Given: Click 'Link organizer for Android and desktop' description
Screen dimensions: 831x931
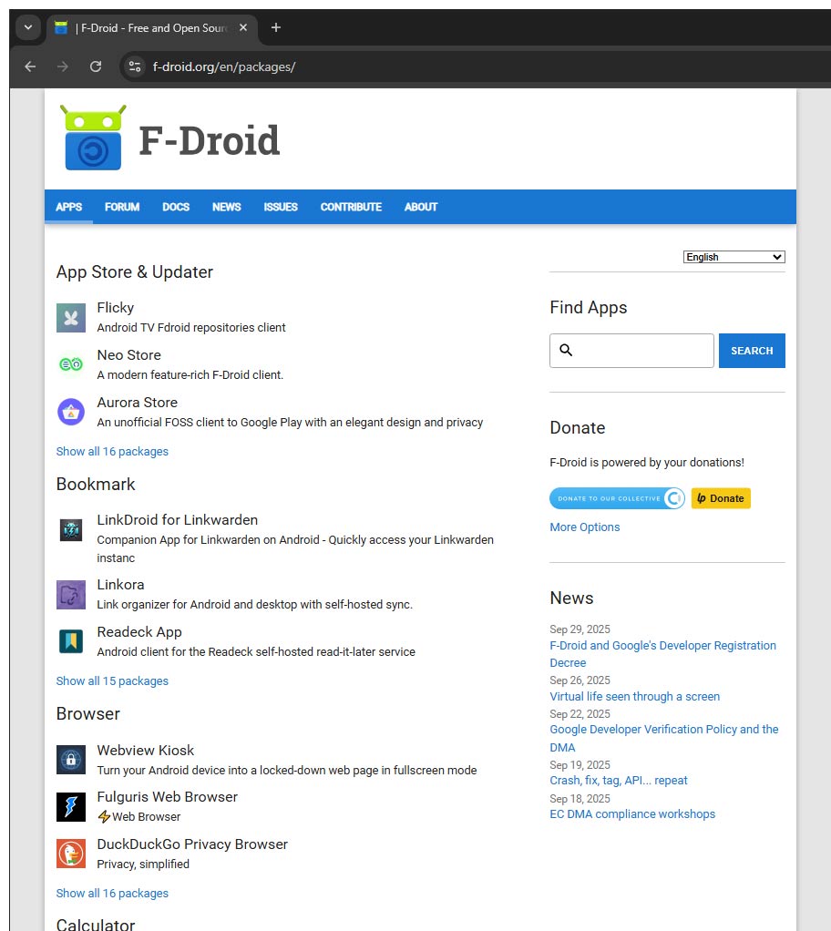Looking at the screenshot, I should point(255,605).
